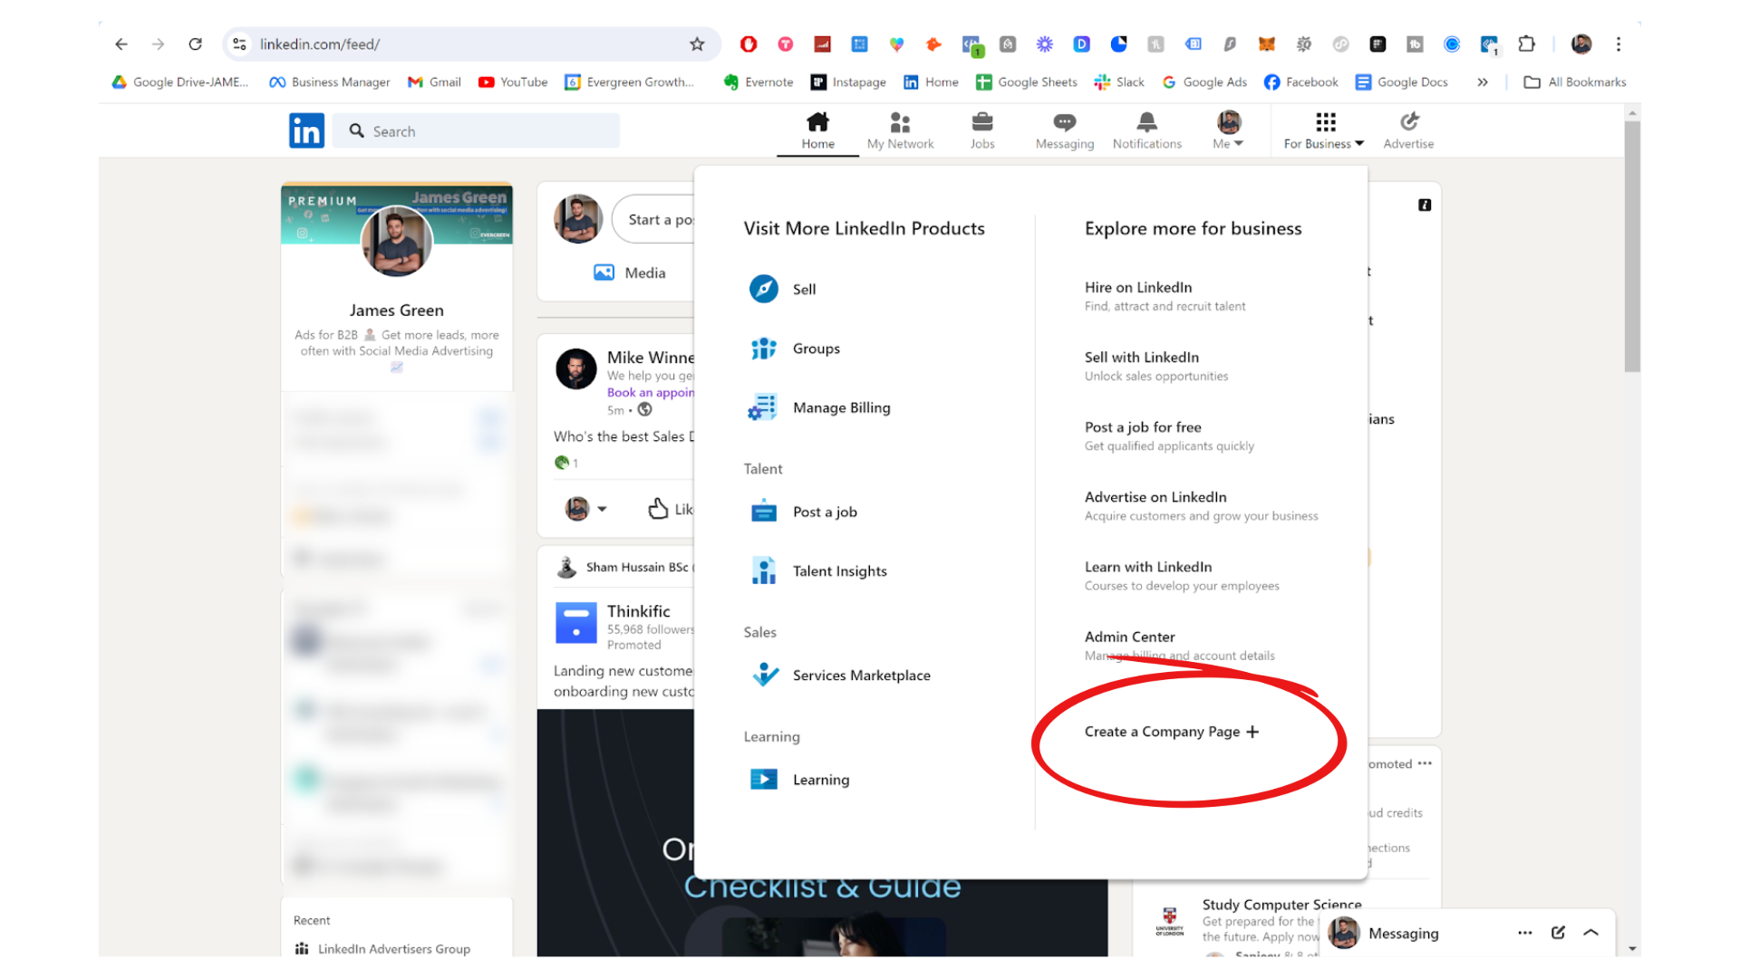Open Chrome three-dot menu
This screenshot has height=978, width=1740.
[1619, 44]
